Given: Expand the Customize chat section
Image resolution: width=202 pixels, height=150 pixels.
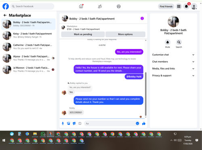Looking at the screenshot, I should point(173,55).
